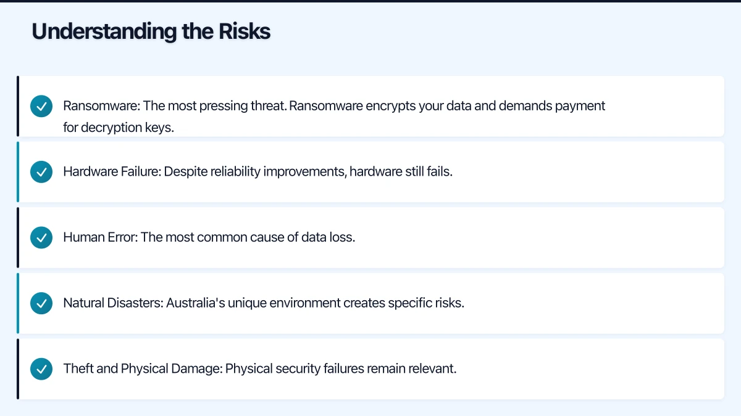Click the teal accent bar on Hardware Failure card
Screen dimensions: 741x416
[x=18, y=172]
